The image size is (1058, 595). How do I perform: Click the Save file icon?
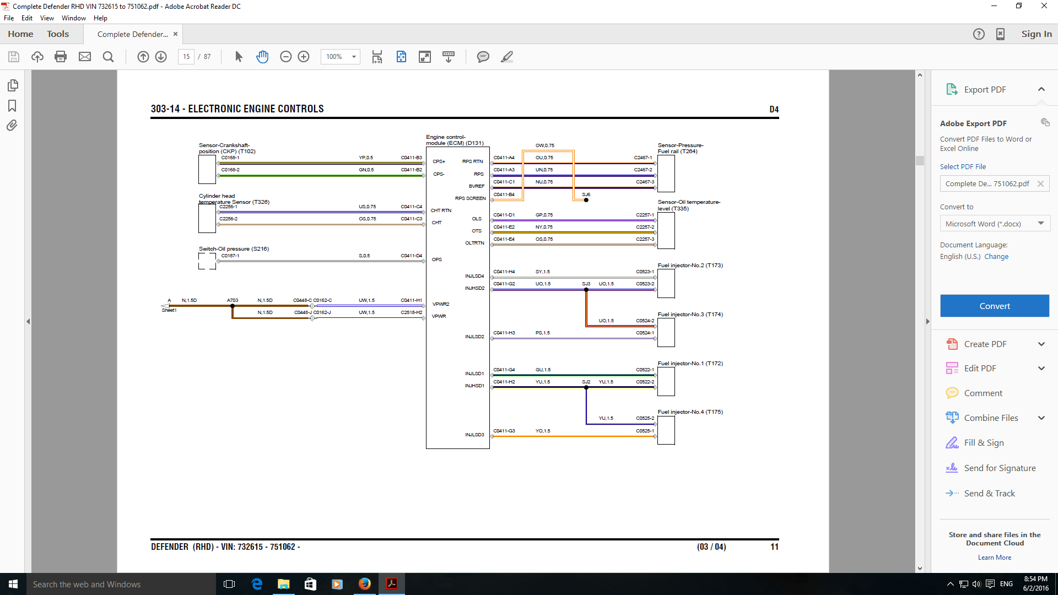point(14,57)
